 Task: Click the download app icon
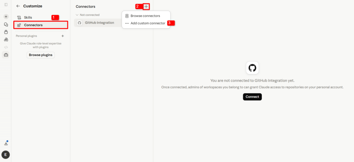[x=6, y=143]
